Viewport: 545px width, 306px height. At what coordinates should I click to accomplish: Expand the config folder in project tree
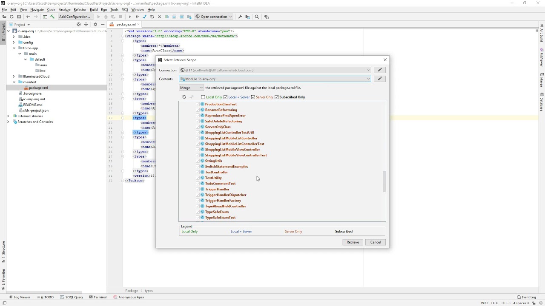click(14, 42)
